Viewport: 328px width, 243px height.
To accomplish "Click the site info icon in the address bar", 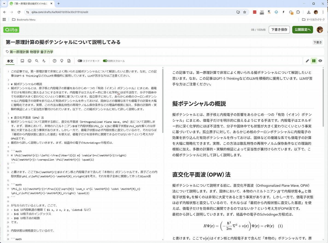I will (x=28, y=12).
